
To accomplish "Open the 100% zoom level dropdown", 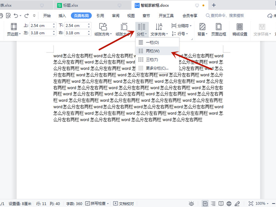I will click(261, 203).
